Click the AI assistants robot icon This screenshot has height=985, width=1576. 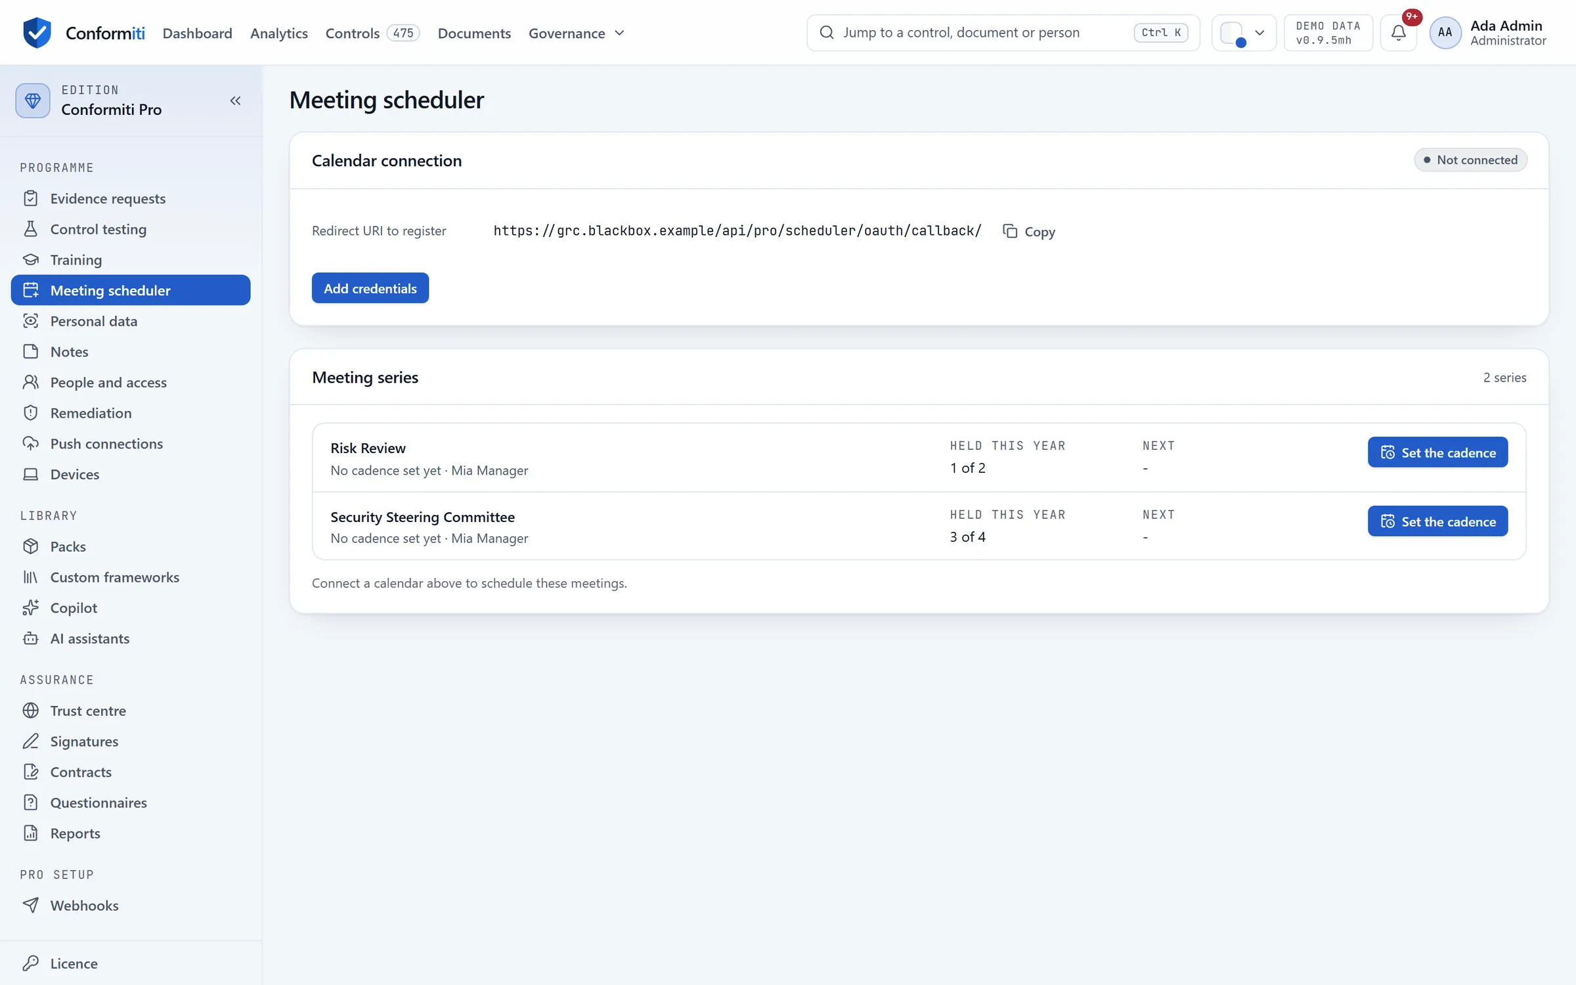click(x=30, y=638)
